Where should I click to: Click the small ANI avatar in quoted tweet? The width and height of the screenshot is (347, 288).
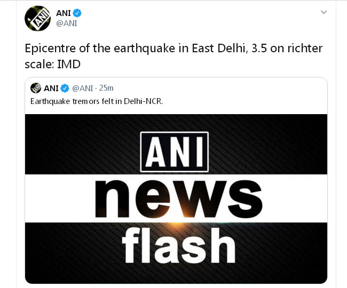click(36, 88)
